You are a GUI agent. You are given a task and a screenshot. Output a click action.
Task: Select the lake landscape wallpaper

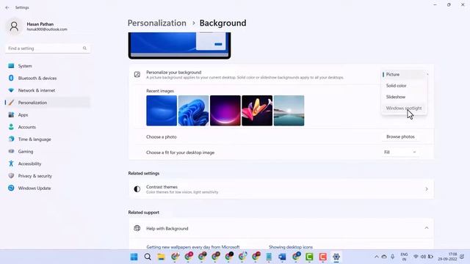pos(289,111)
